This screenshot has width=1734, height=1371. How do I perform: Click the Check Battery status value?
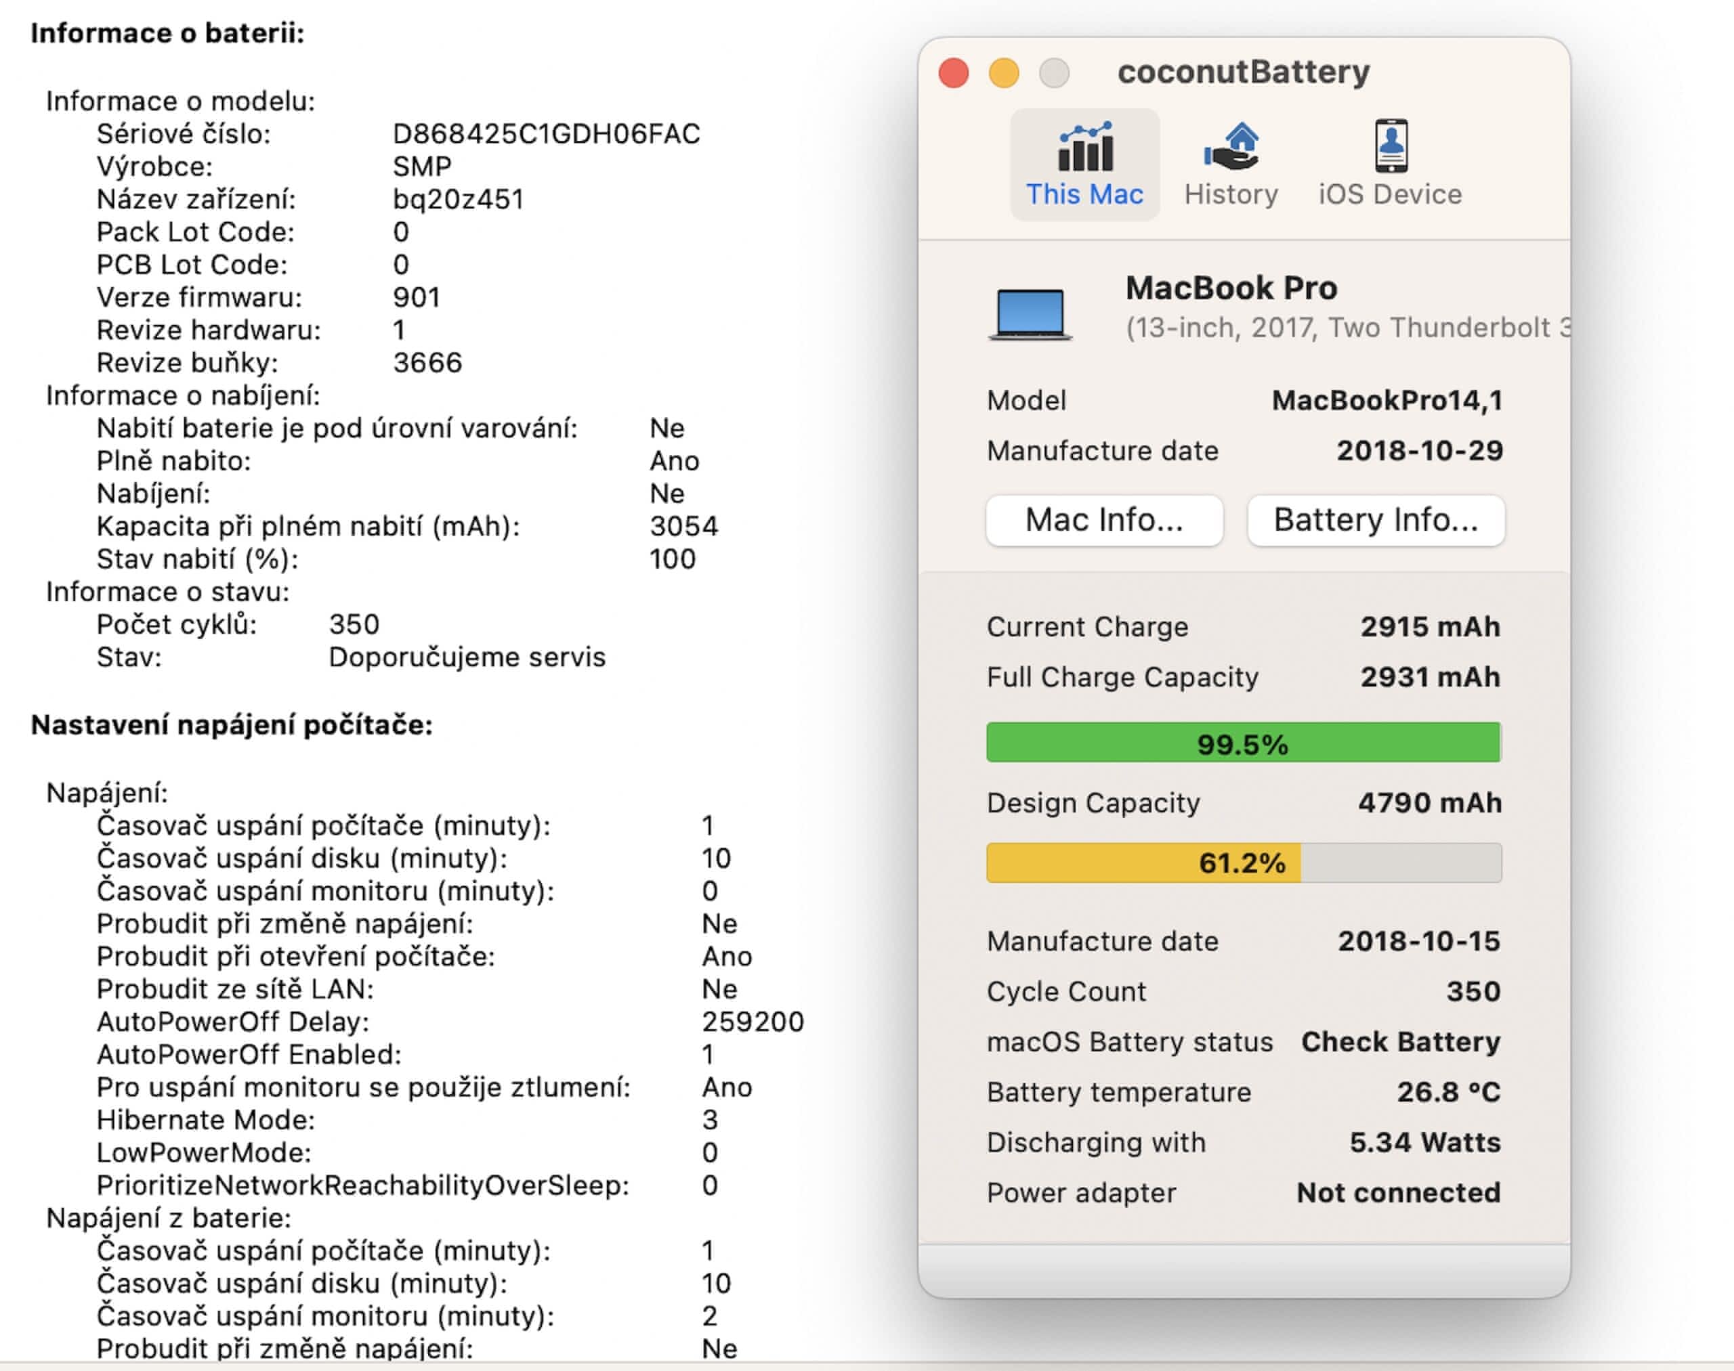tap(1401, 1042)
